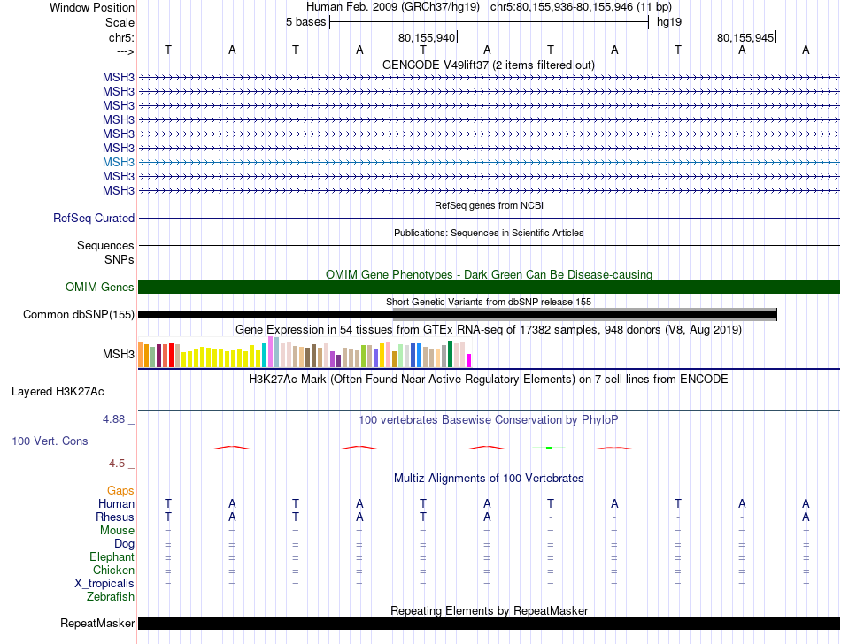Click the Human alignment row label

[x=116, y=503]
